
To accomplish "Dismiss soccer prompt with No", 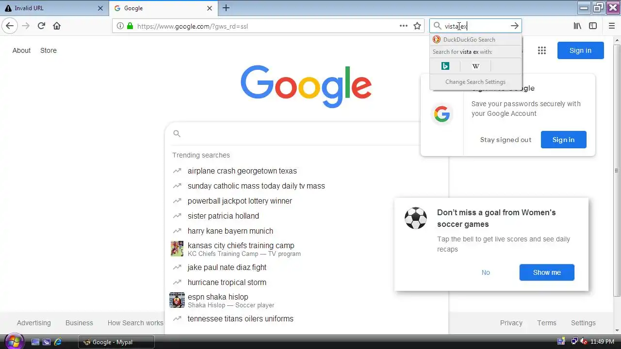I will (x=486, y=272).
